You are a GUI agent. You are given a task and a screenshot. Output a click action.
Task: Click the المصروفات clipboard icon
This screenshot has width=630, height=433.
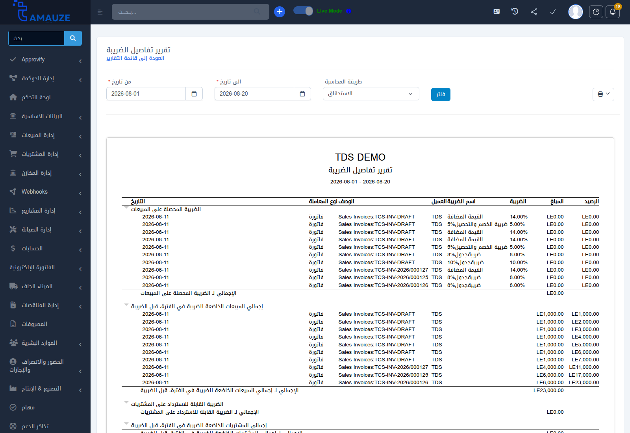13,324
